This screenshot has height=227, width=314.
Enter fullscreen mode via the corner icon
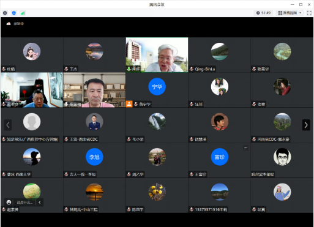coord(309,13)
